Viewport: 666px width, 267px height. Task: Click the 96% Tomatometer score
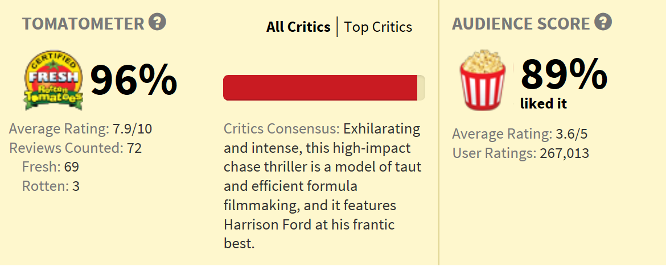point(133,80)
